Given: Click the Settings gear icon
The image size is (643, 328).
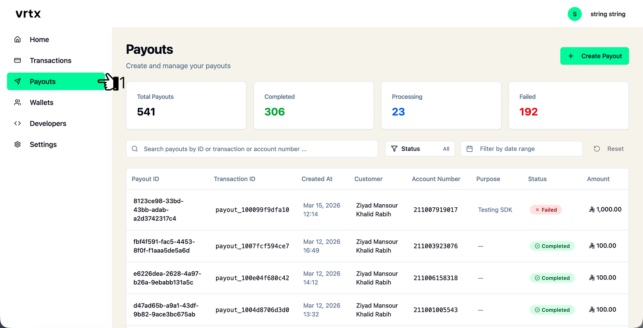Looking at the screenshot, I should click(17, 144).
